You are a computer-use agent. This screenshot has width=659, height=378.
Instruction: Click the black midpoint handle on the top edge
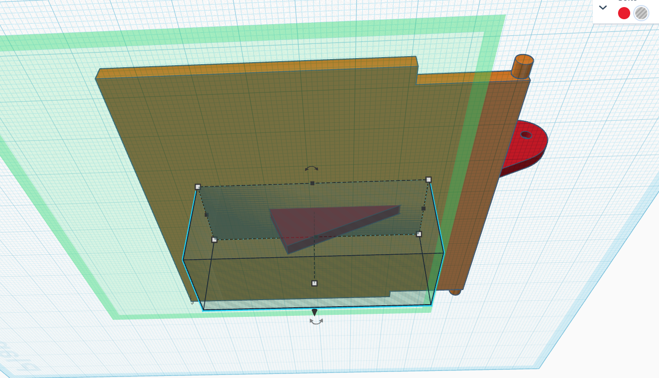coord(312,183)
